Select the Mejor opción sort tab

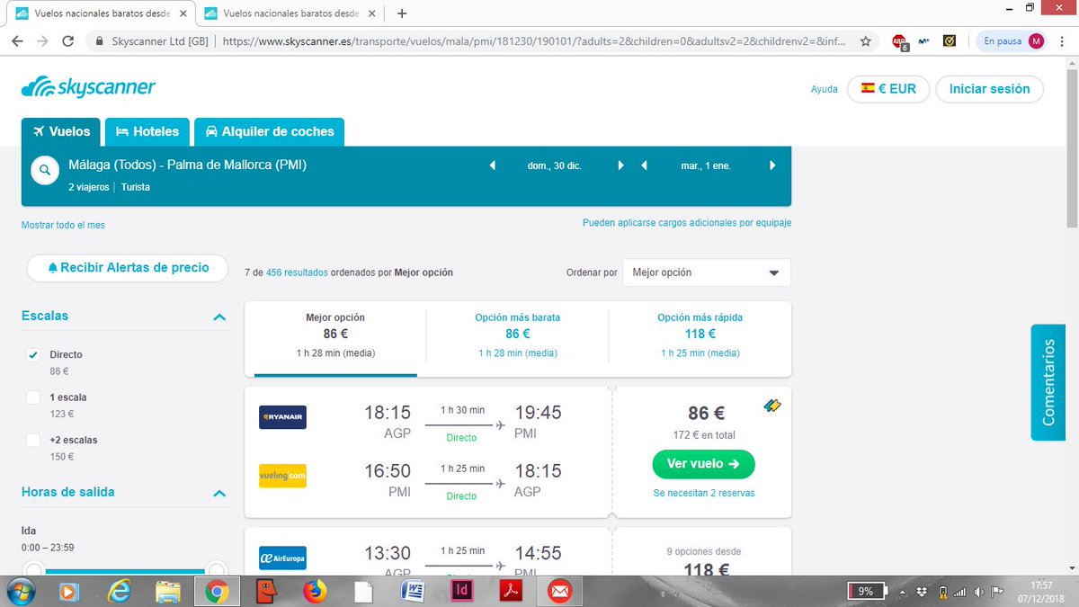(x=335, y=338)
